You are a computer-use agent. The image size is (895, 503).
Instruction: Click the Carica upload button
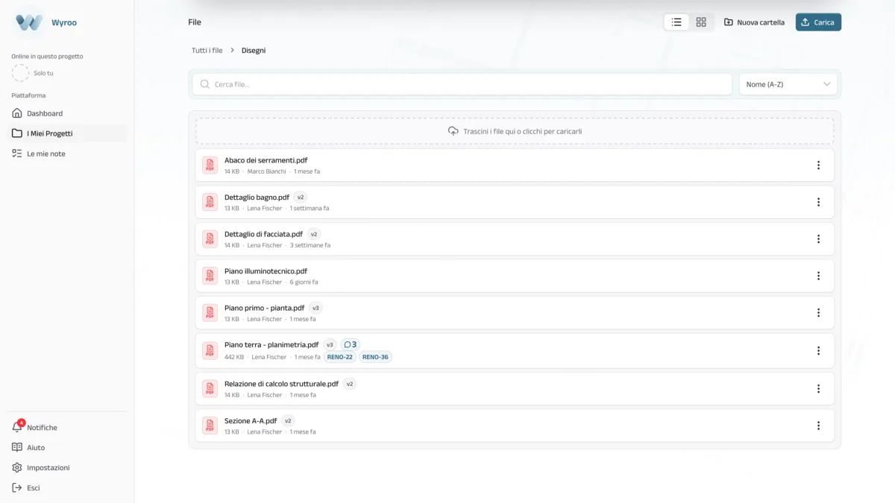[818, 22]
